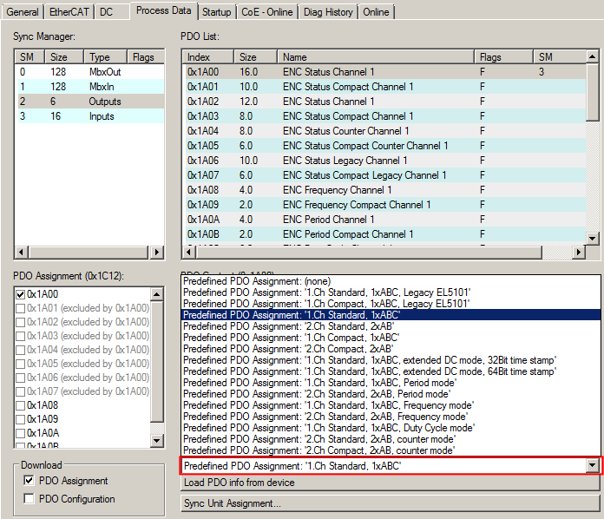This screenshot has height=519, width=604.
Task: Toggle the excluded 0x1A04 checkbox
Action: (x=21, y=350)
